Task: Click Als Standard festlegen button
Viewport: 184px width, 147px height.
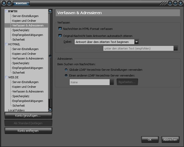Action: click(x=28, y=123)
